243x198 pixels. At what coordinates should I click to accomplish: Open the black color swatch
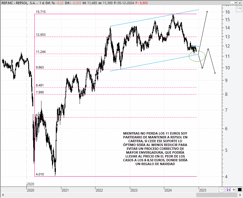(239, 189)
